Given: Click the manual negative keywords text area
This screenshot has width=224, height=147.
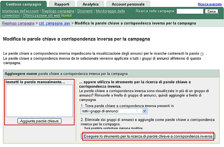Looking at the screenshot, I should pyautogui.click(x=39, y=101).
